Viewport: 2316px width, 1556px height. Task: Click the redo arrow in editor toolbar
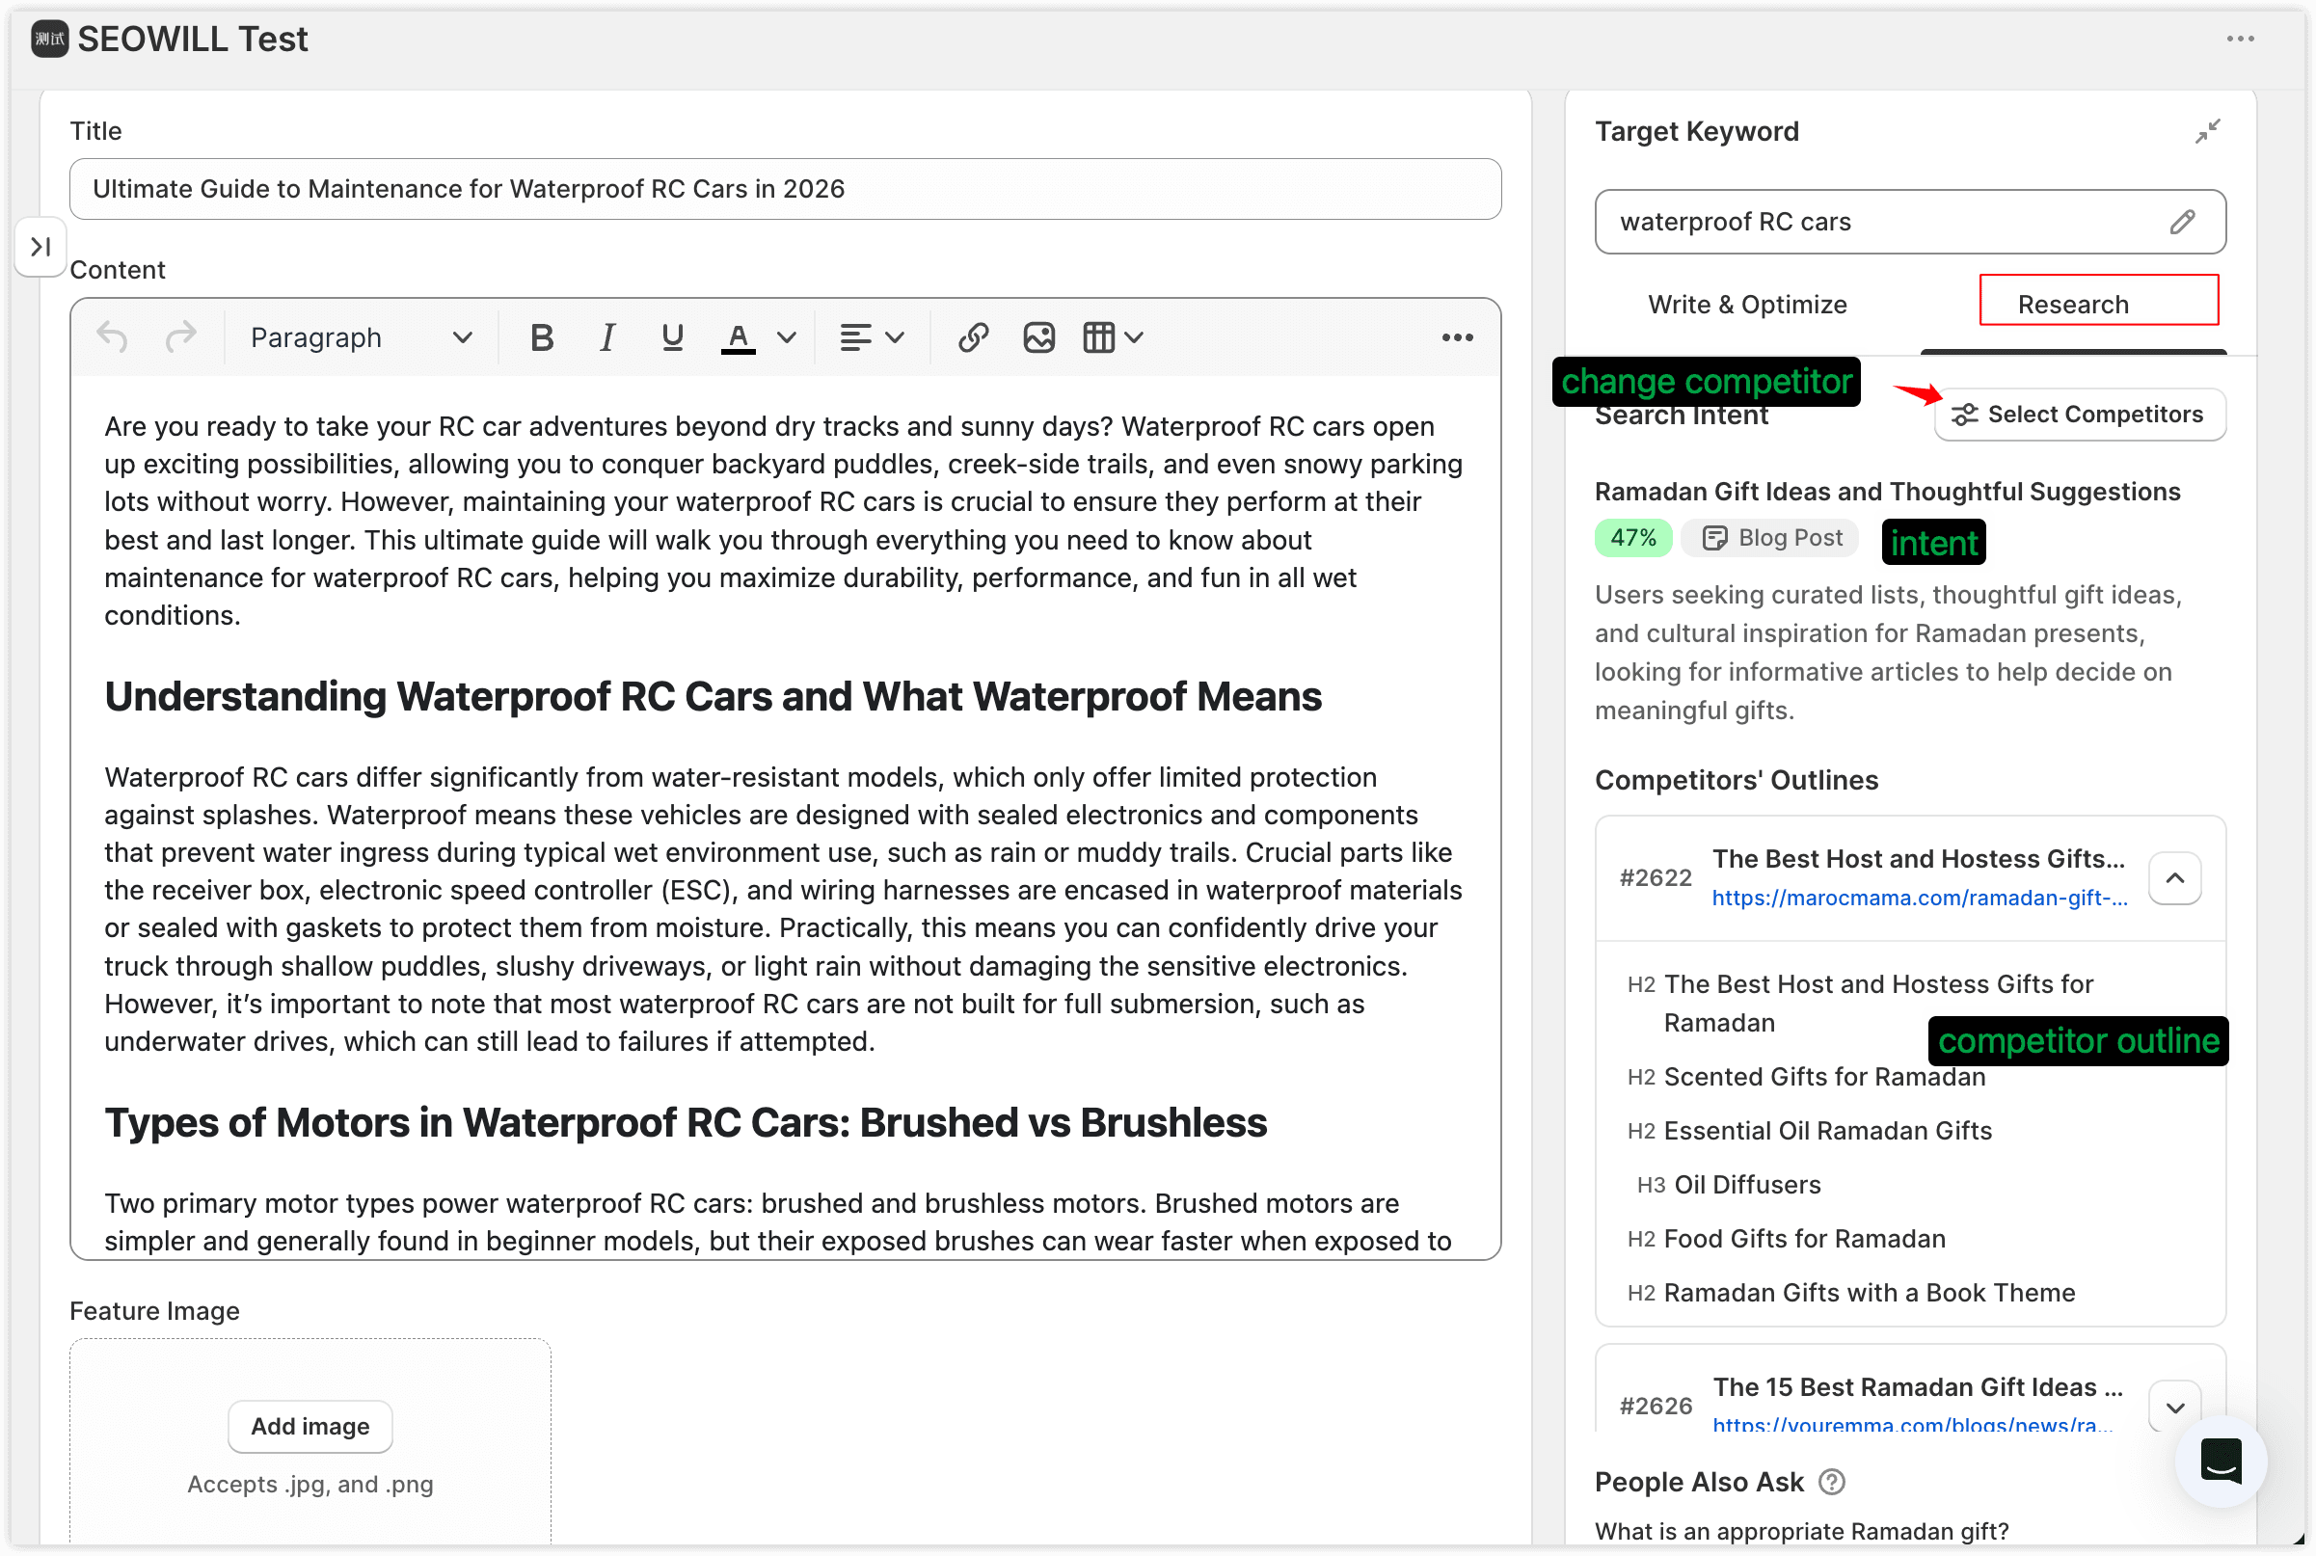point(179,337)
